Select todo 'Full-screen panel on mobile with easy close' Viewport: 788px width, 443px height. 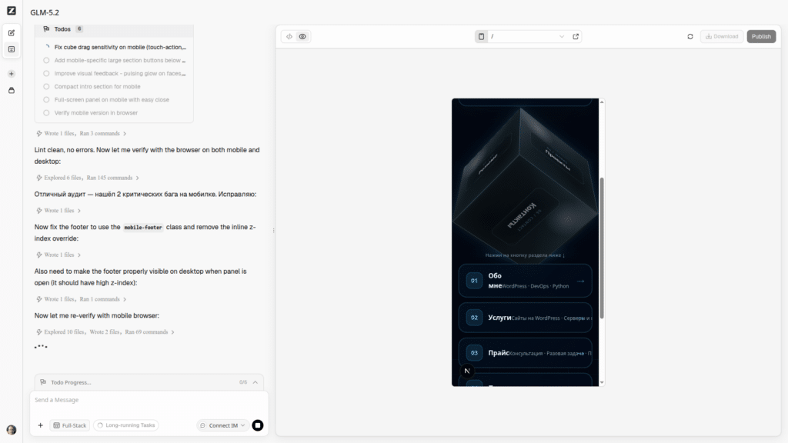coord(106,99)
